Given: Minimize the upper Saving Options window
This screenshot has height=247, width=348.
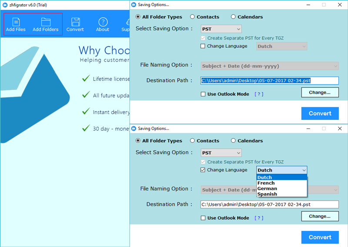Looking at the screenshot, I should pos(308,5).
